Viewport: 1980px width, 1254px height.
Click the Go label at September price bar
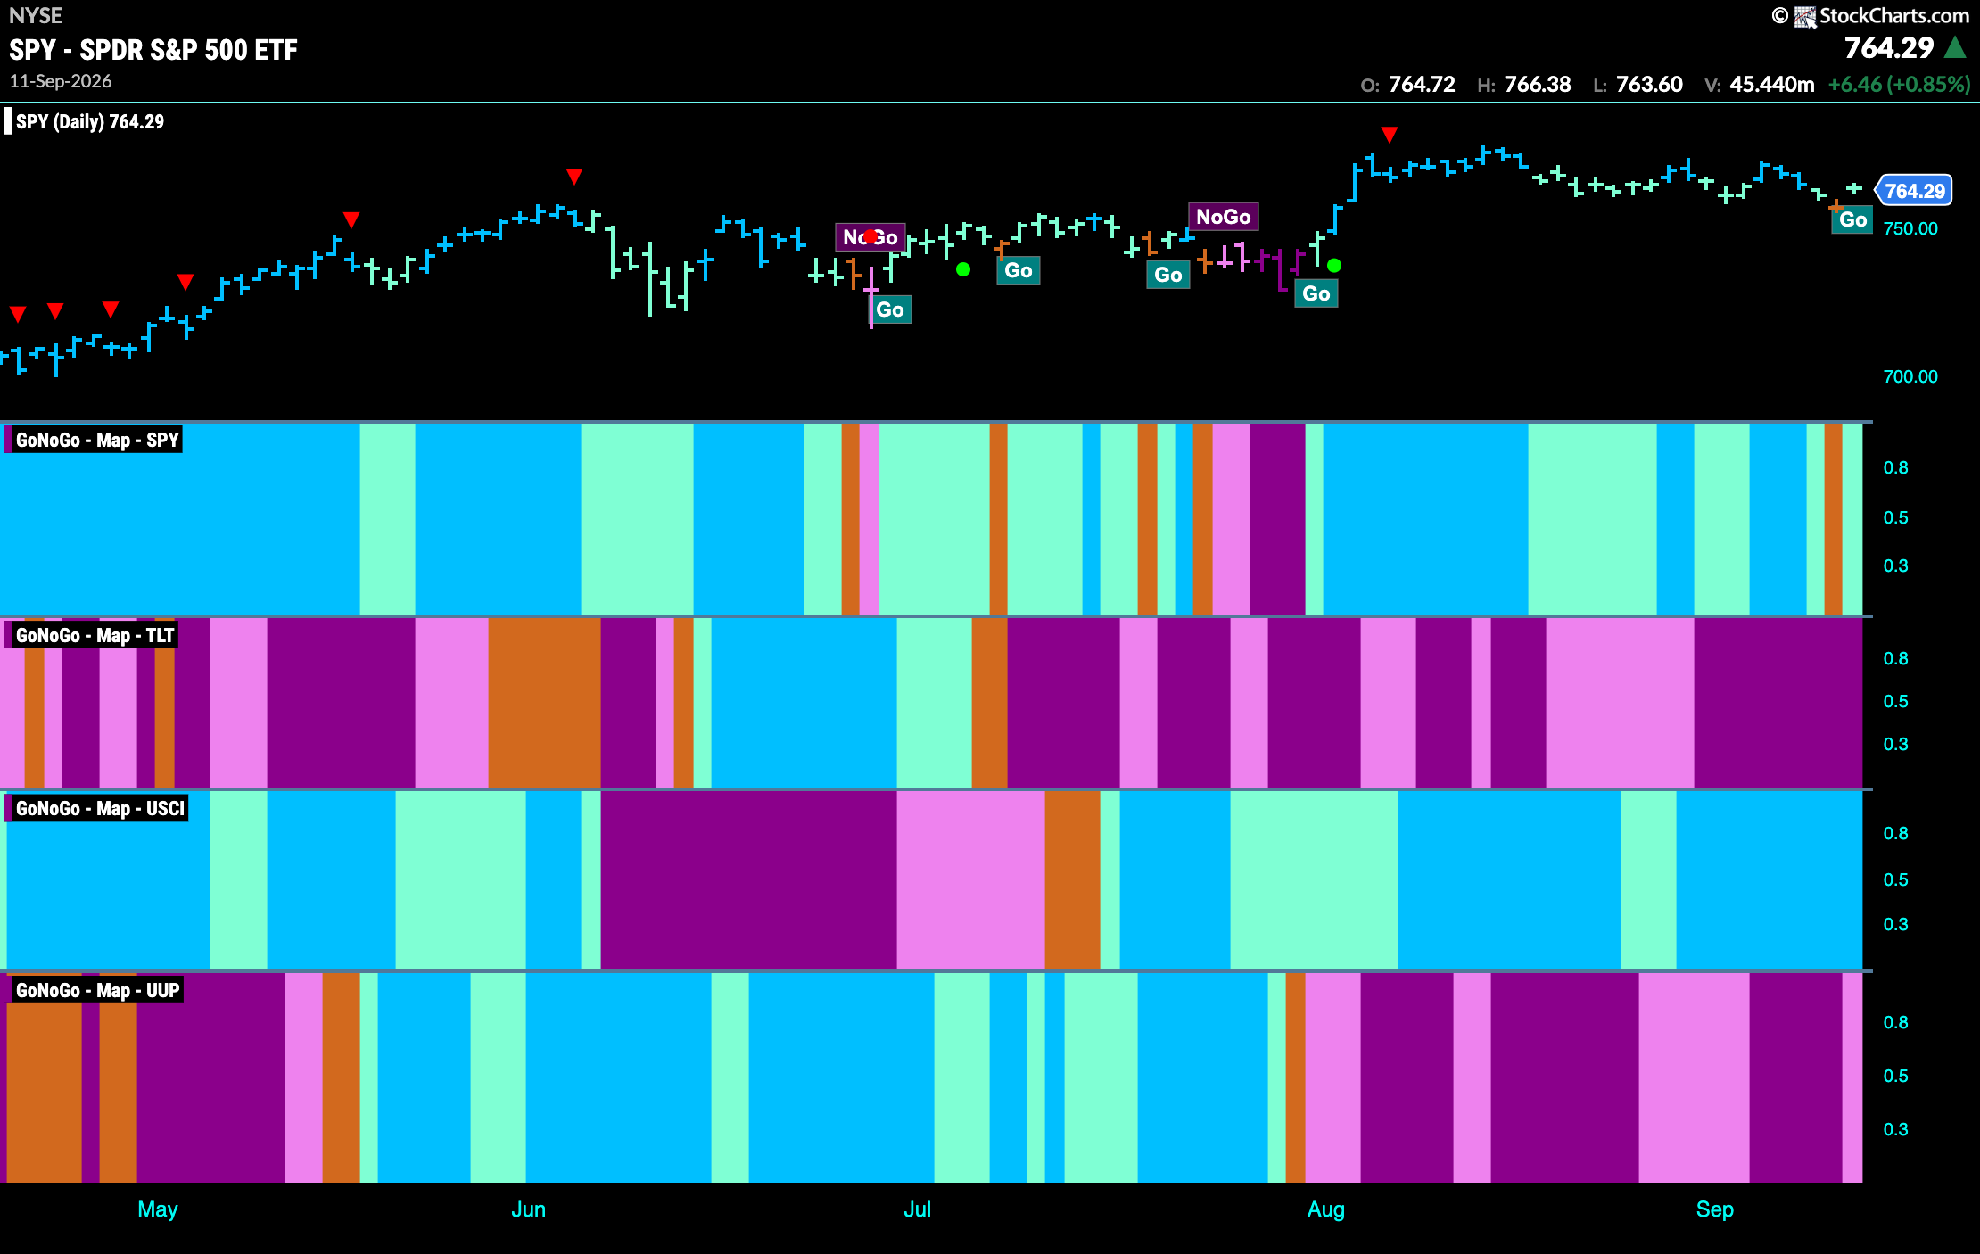1852,219
